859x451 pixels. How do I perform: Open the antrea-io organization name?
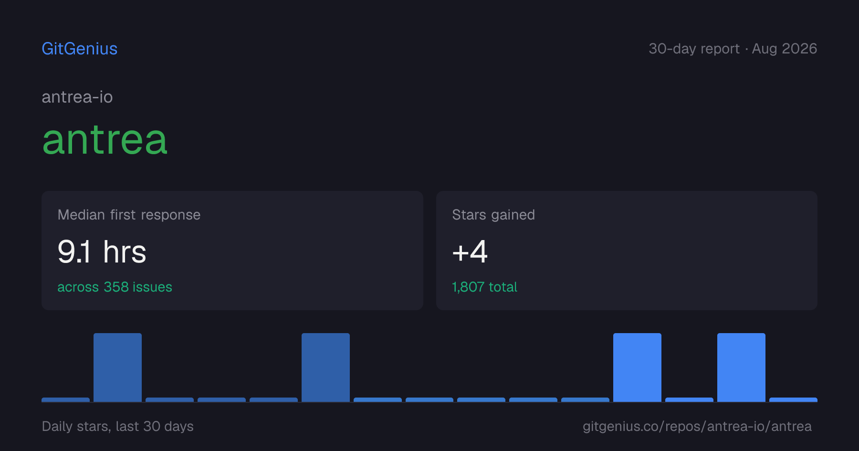coord(77,97)
